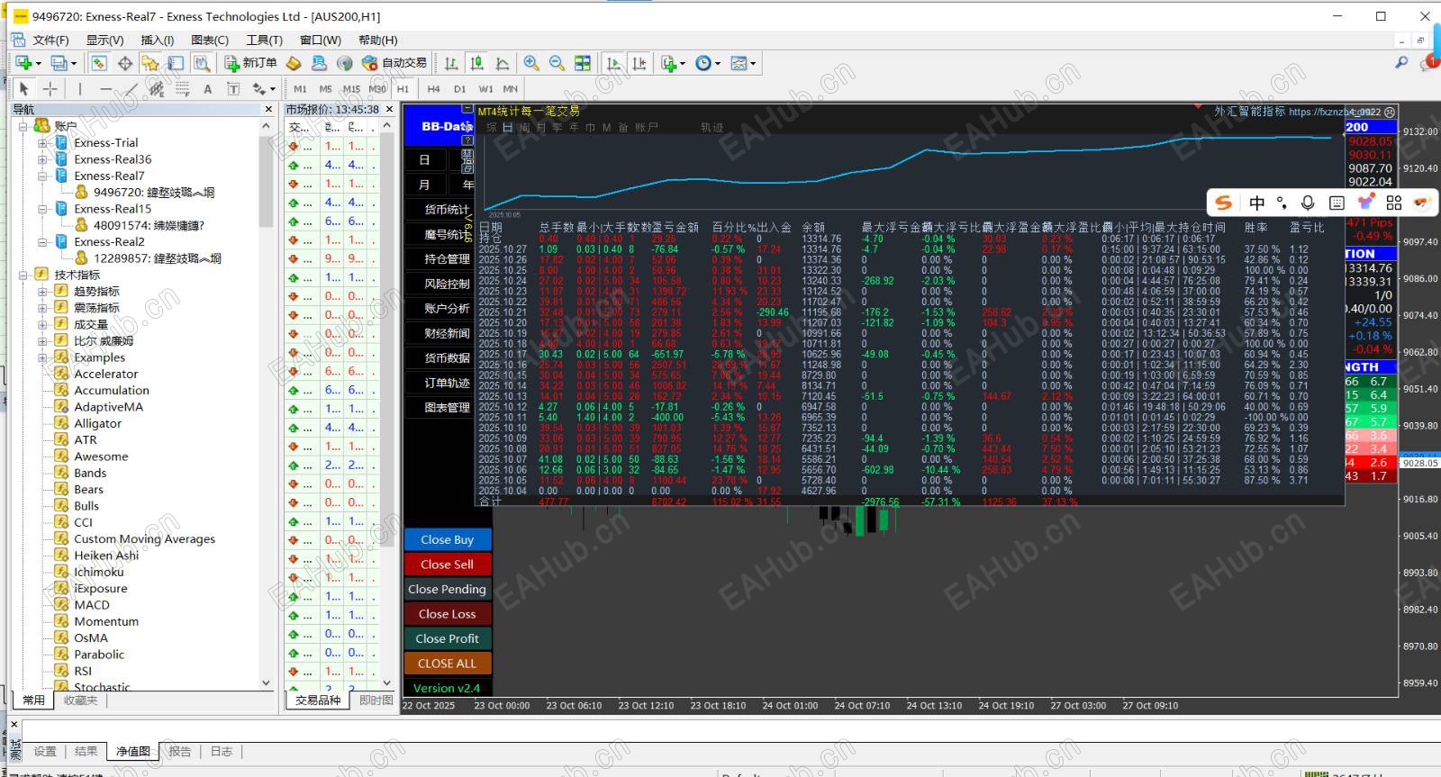Open dropdown arrow beside profiles icon
The height and width of the screenshot is (777, 1441).
[74, 63]
